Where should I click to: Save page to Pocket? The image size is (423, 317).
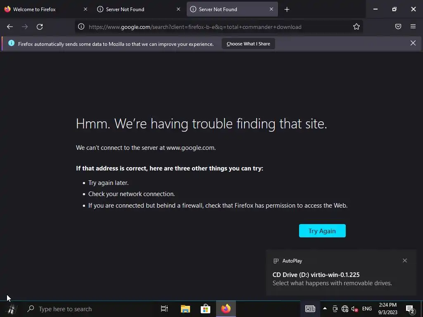tap(398, 26)
